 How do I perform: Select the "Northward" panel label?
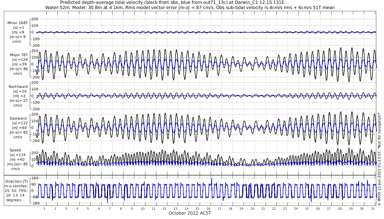coord(18,87)
